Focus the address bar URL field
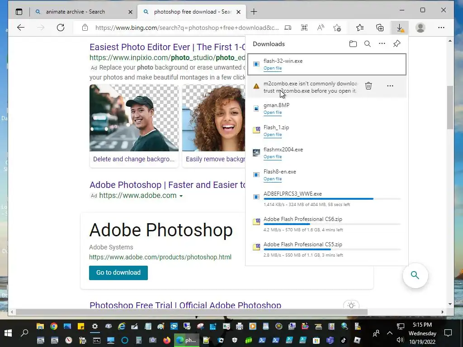Image resolution: width=463 pixels, height=347 pixels. (187, 28)
